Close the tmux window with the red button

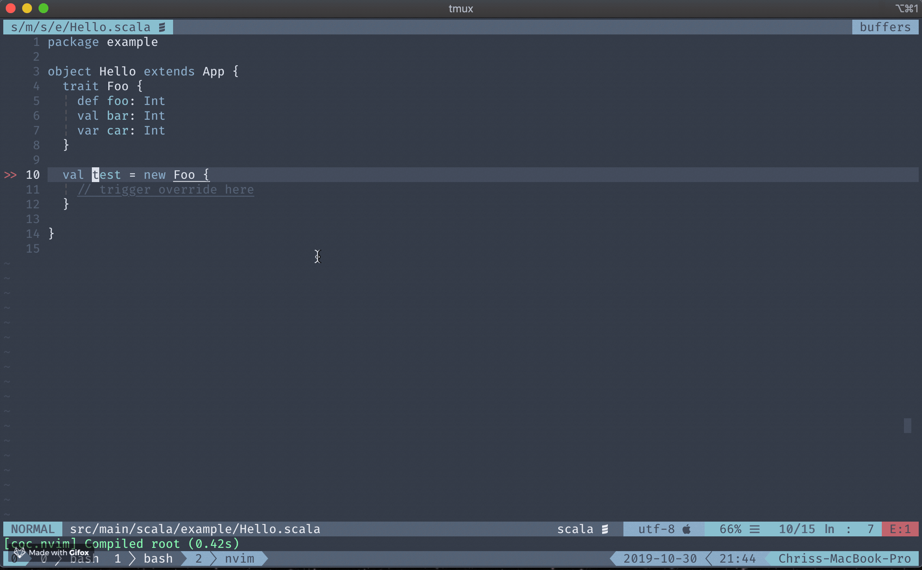click(11, 8)
